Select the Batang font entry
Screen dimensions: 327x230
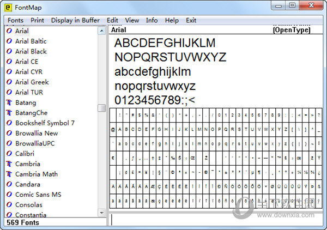26,102
